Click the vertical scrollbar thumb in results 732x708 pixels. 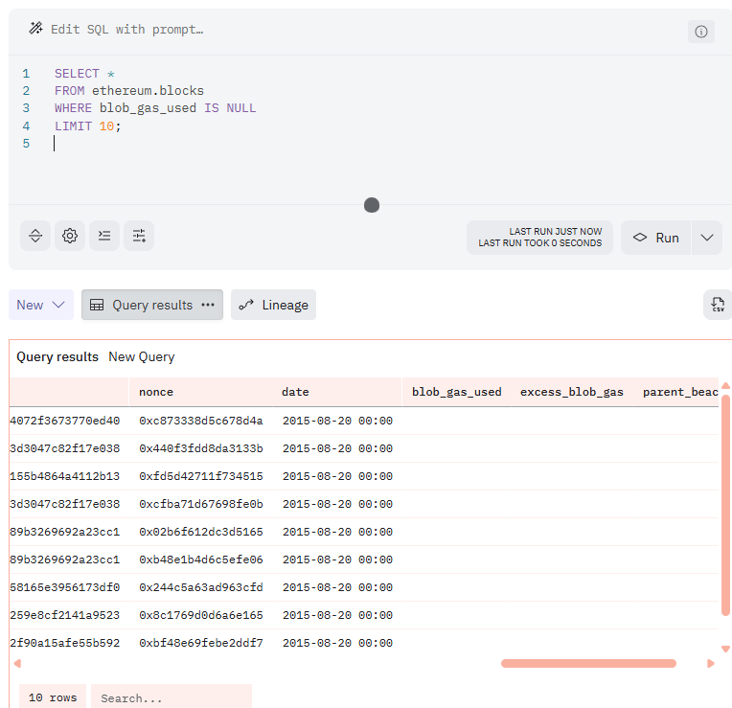click(x=725, y=506)
